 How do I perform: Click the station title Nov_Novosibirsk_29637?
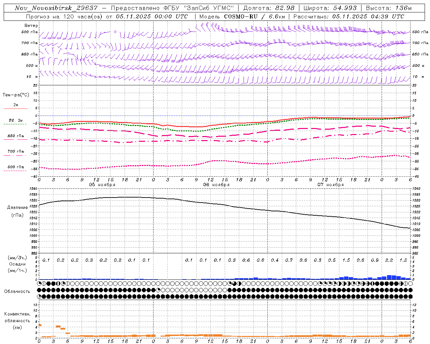point(56,8)
